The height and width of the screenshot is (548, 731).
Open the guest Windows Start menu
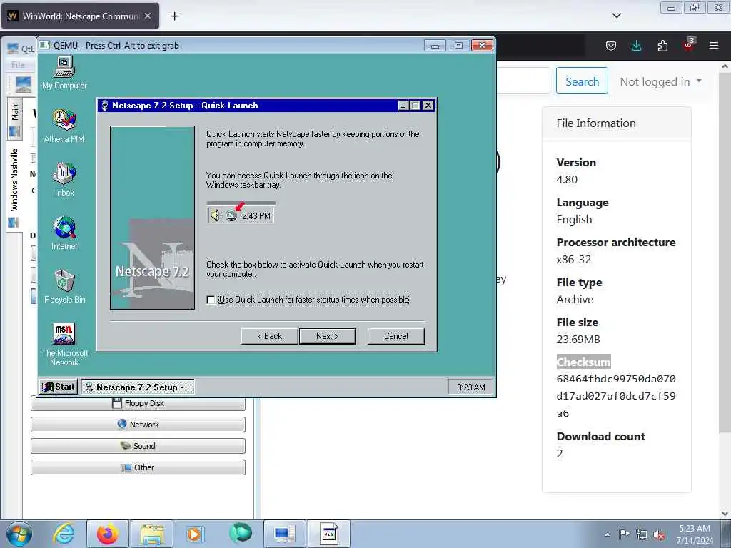(59, 387)
